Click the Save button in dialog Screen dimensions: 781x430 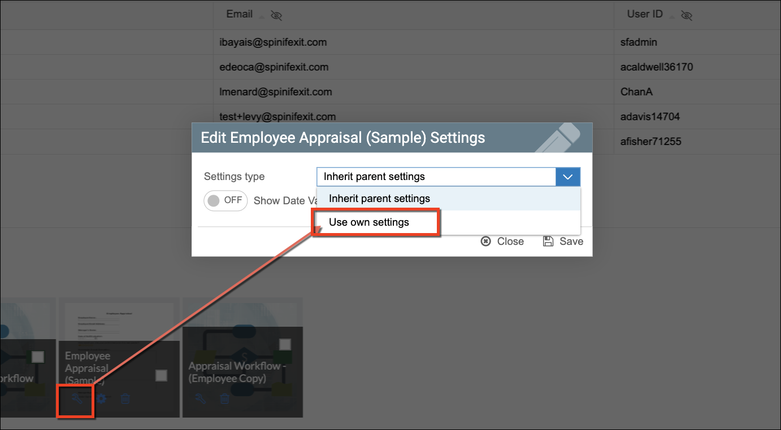563,242
